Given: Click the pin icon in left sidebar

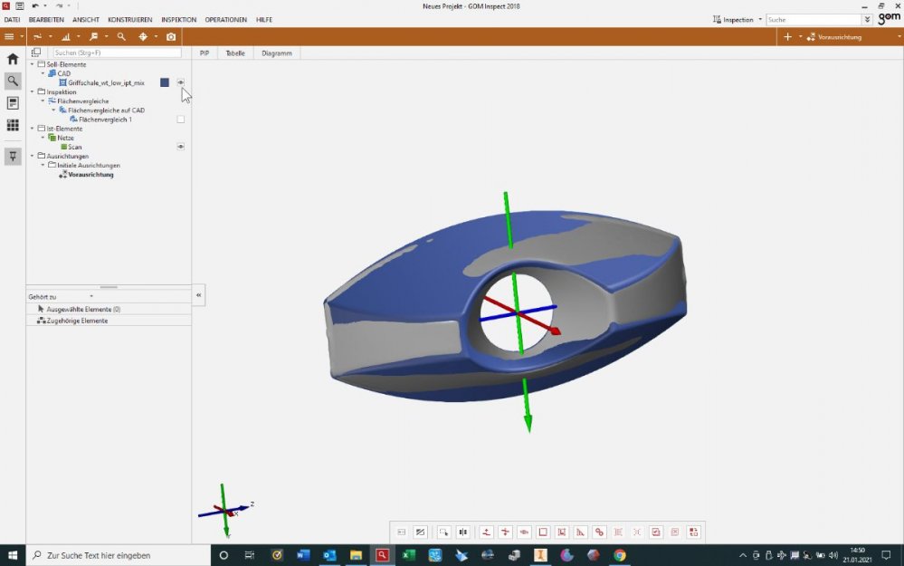Looking at the screenshot, I should pos(13,157).
